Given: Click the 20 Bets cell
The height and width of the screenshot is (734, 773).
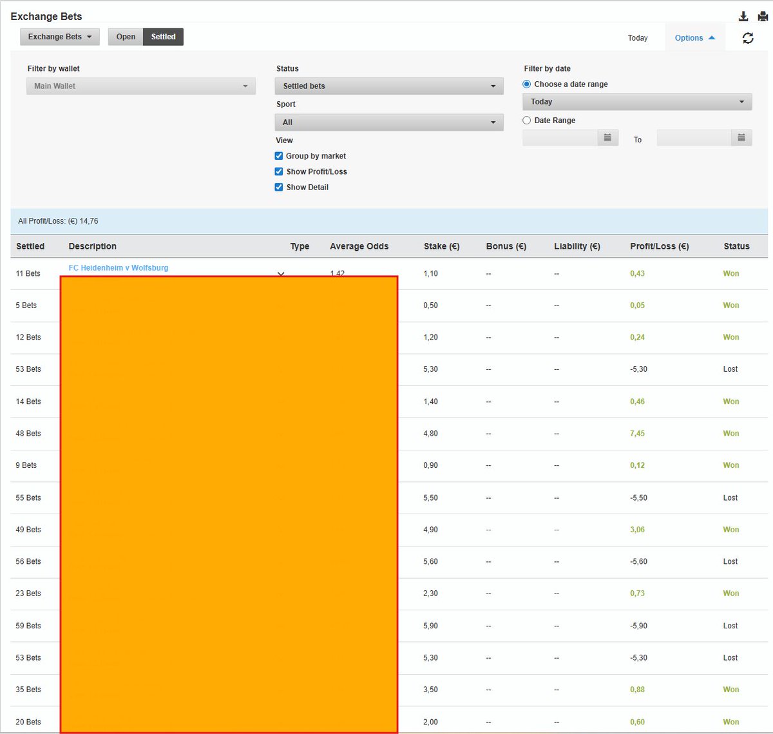Looking at the screenshot, I should click(x=28, y=722).
